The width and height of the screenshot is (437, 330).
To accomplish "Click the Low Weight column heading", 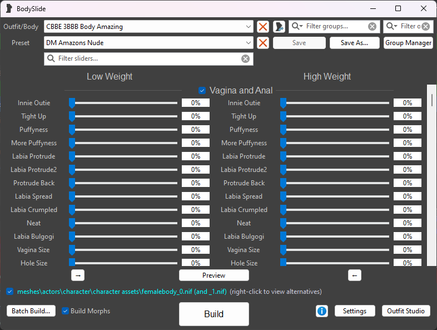I will [x=110, y=76].
